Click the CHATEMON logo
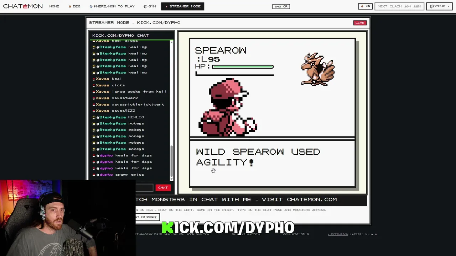Screen dimensions: 456x256 23,6
